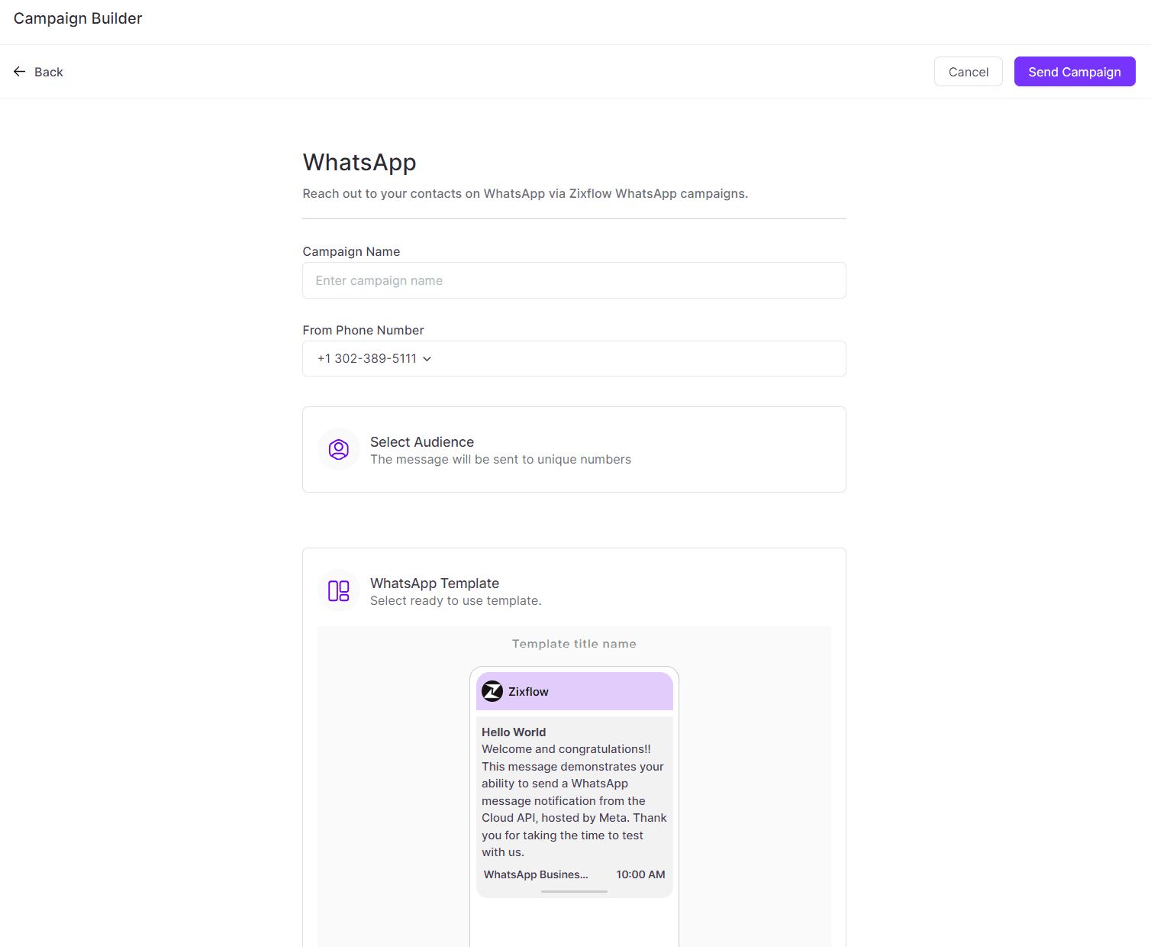Viewport: 1151px width, 947px height.
Task: Click the Enter campaign name field
Action: 574,280
